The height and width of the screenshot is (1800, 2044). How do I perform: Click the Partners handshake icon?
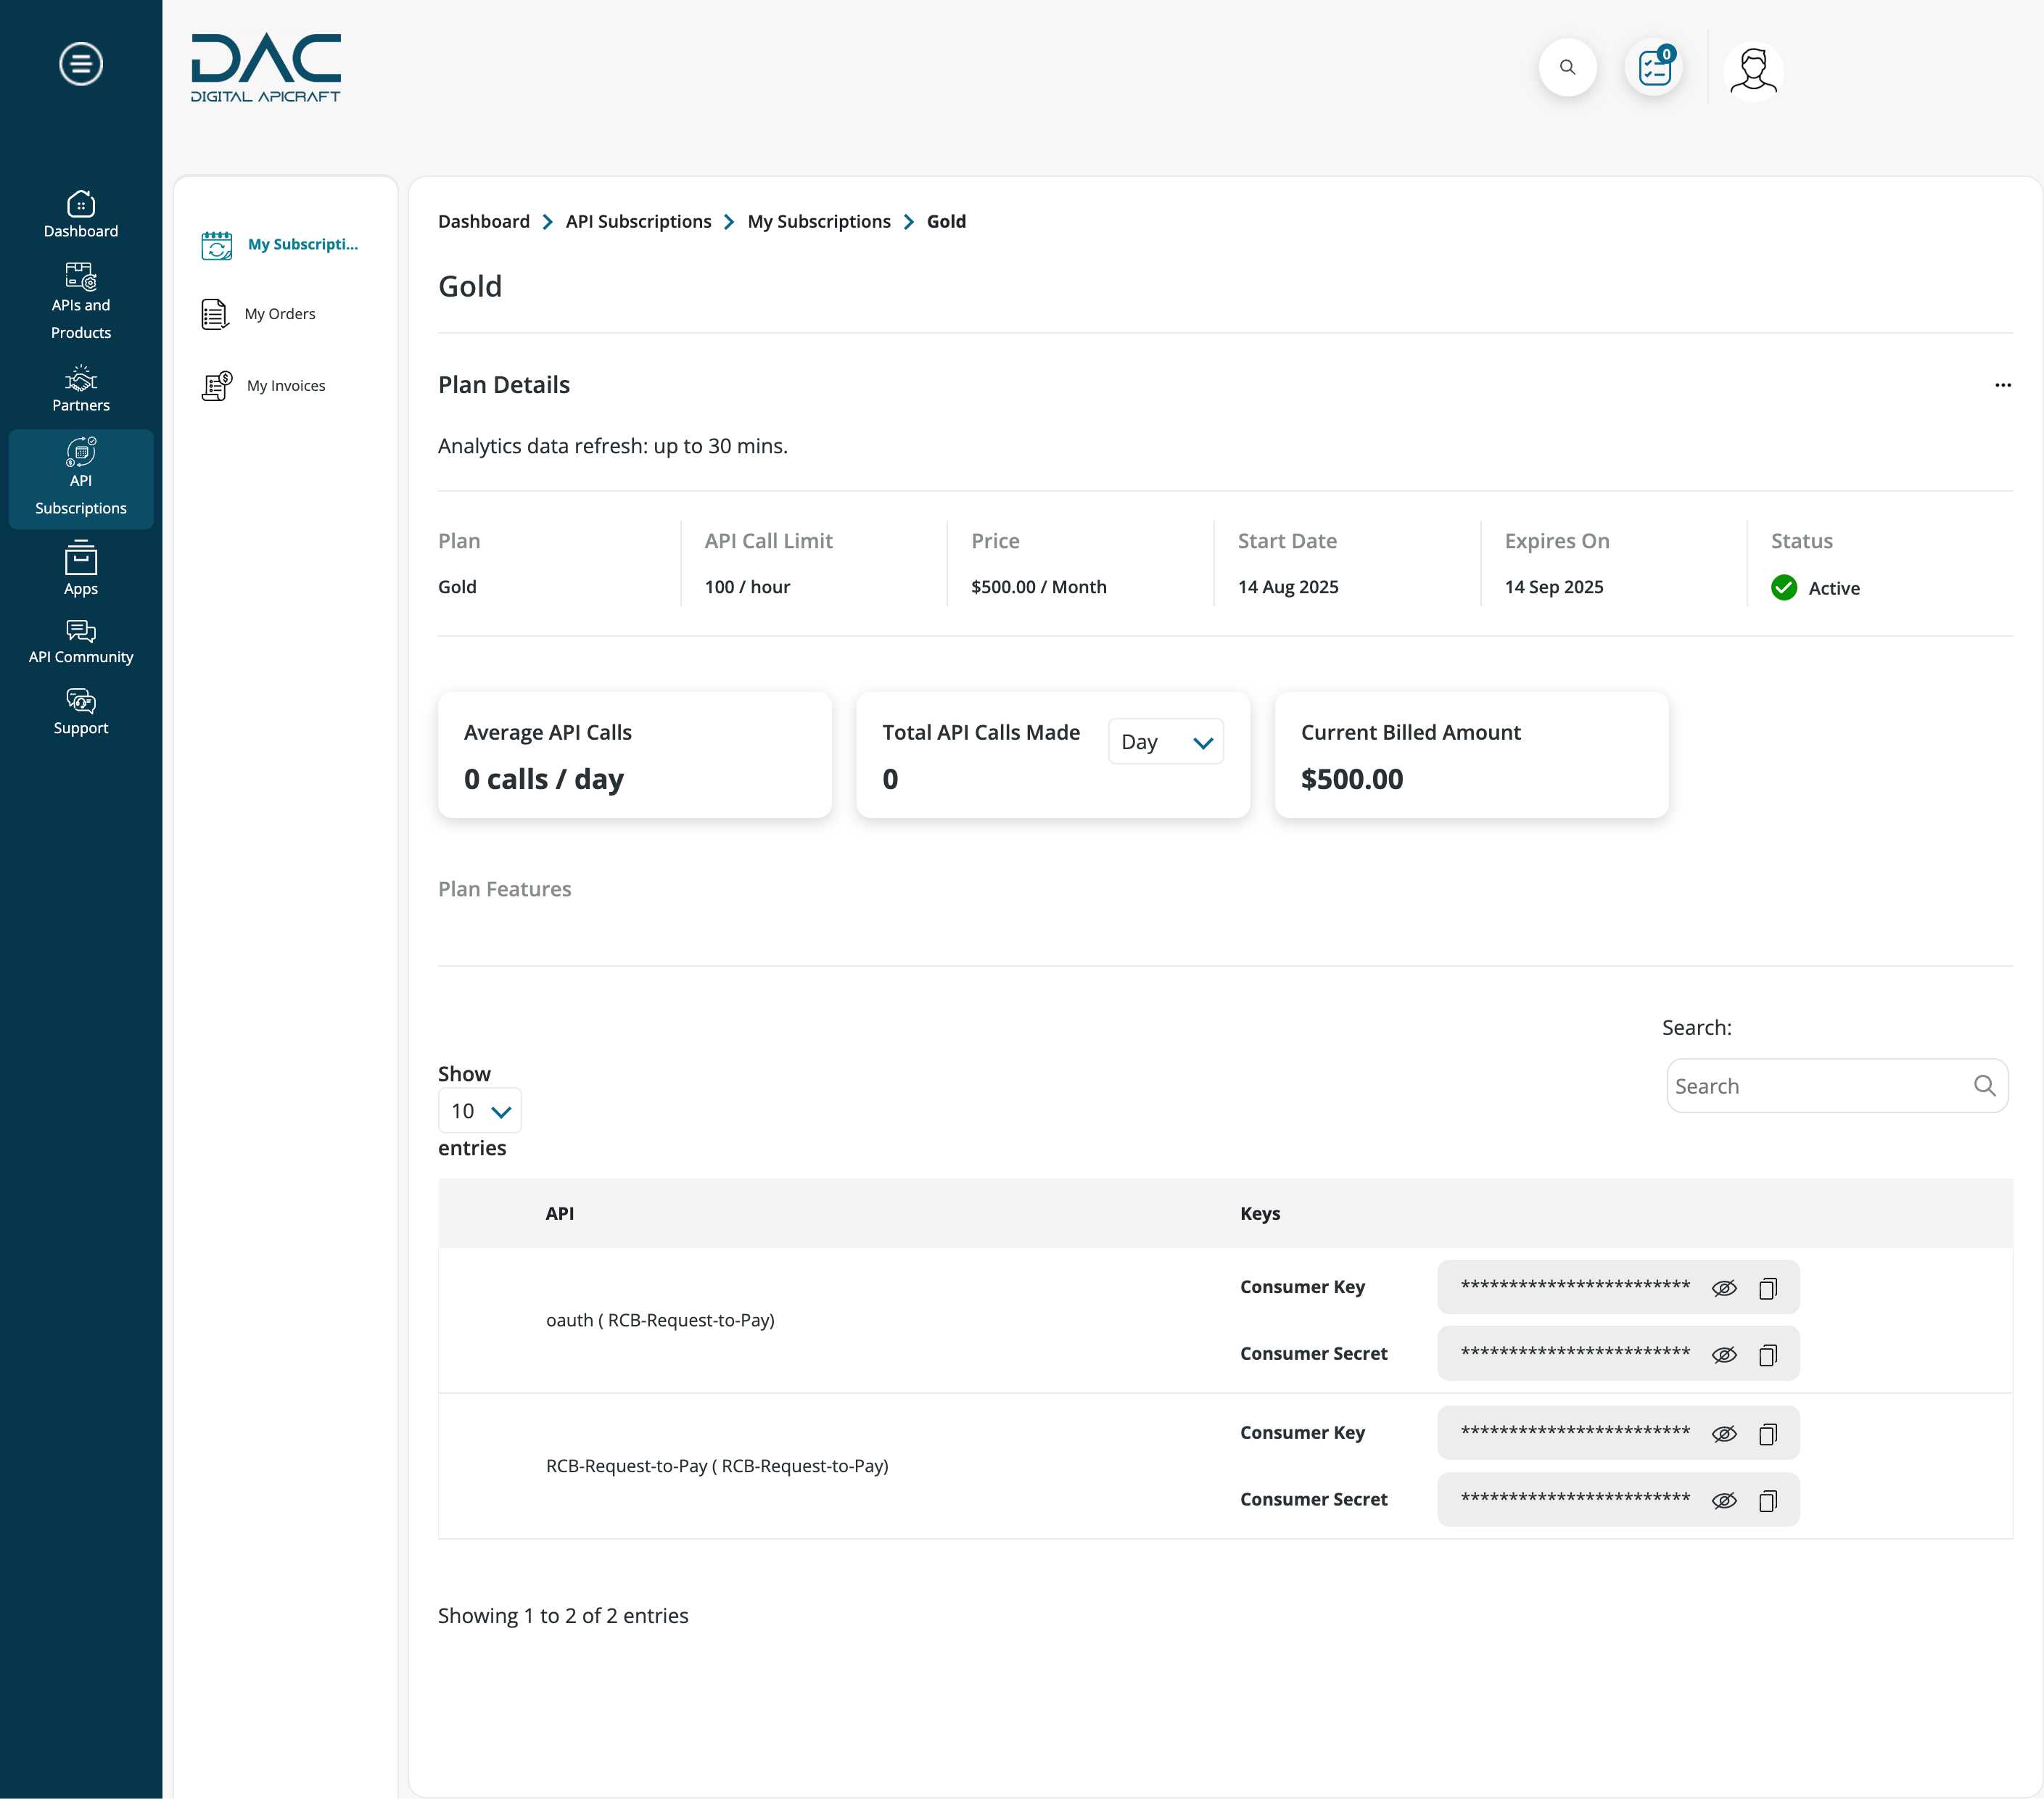(x=81, y=378)
